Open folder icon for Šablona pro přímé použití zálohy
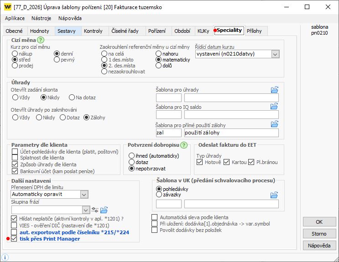339x262 pixels. (x=274, y=124)
